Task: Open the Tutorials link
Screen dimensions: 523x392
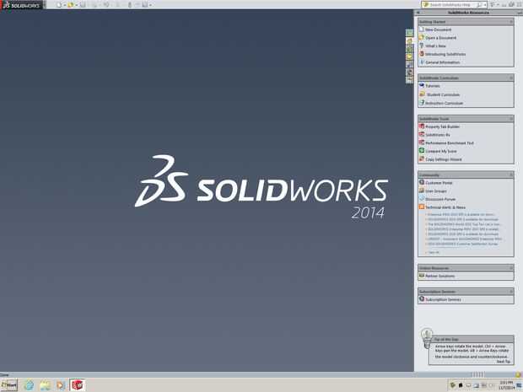Action: (x=432, y=86)
